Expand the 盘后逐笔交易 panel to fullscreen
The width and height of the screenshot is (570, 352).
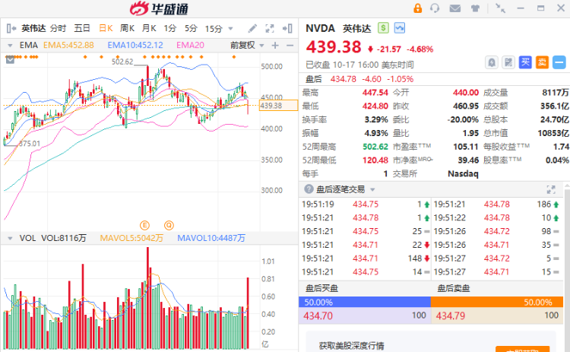coord(551,189)
